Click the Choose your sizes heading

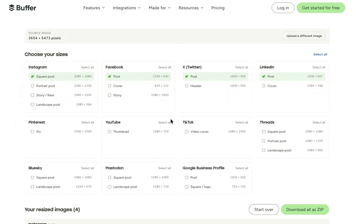click(x=46, y=54)
